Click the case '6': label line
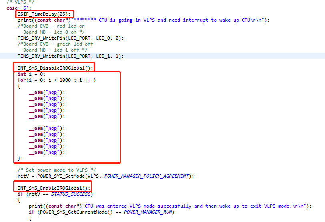The width and height of the screenshot is (325, 222). coord(19,8)
